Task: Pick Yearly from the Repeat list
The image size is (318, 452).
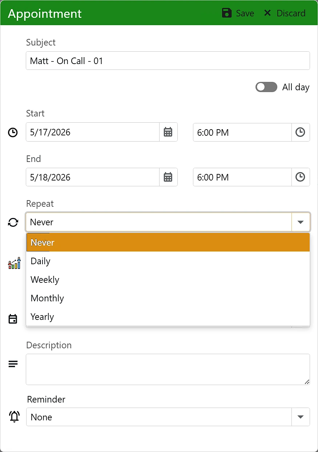Action: [168, 317]
